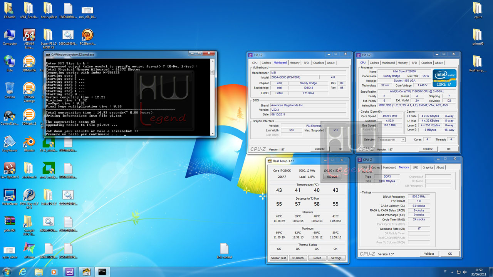Select the x264_Bench folder
The width and height of the screenshot is (493, 277).
29,11
